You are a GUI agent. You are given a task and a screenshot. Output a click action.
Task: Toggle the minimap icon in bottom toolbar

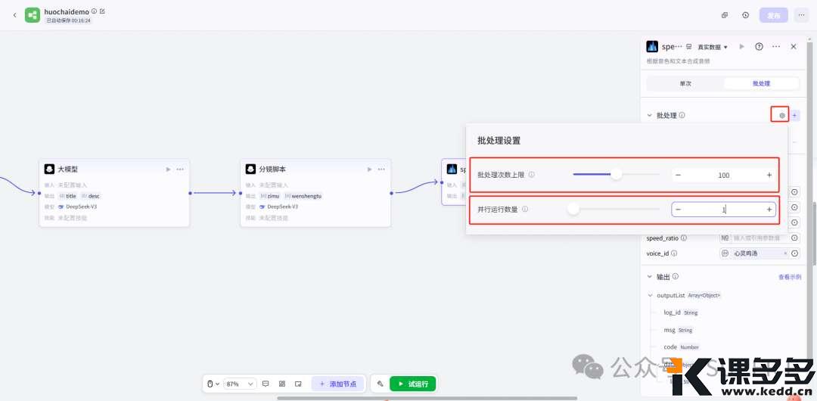(x=298, y=384)
